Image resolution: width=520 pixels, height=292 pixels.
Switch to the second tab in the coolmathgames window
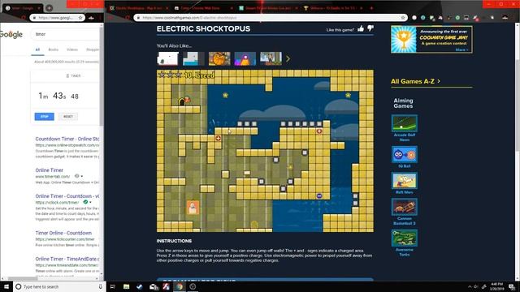[x=204, y=8]
